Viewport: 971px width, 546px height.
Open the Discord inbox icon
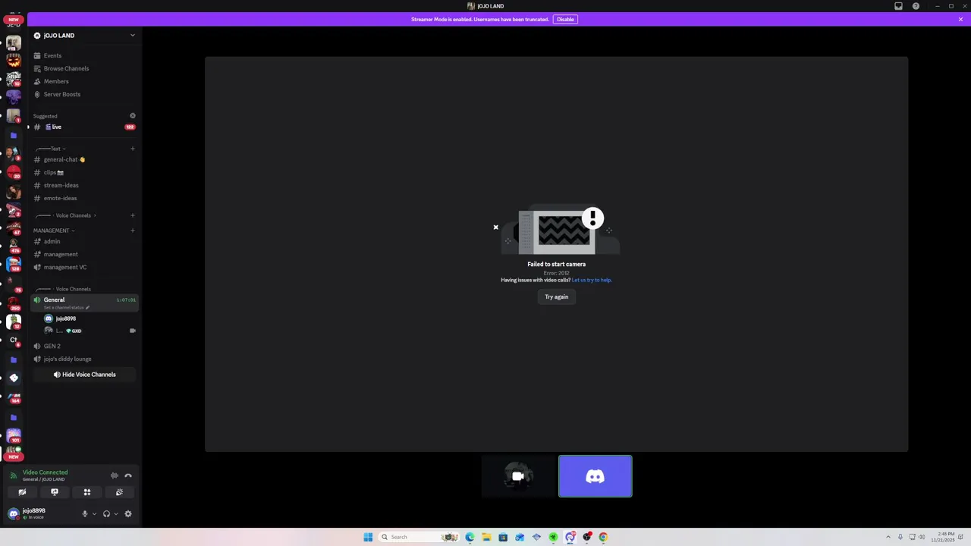[899, 6]
